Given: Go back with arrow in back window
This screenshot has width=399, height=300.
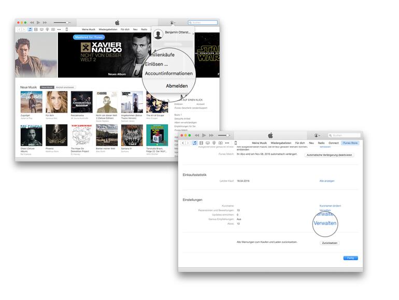Looking at the screenshot, I should tap(19, 30).
